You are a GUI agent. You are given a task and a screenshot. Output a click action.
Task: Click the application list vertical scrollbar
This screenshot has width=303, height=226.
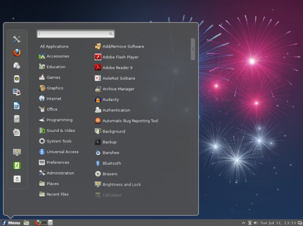point(193,49)
